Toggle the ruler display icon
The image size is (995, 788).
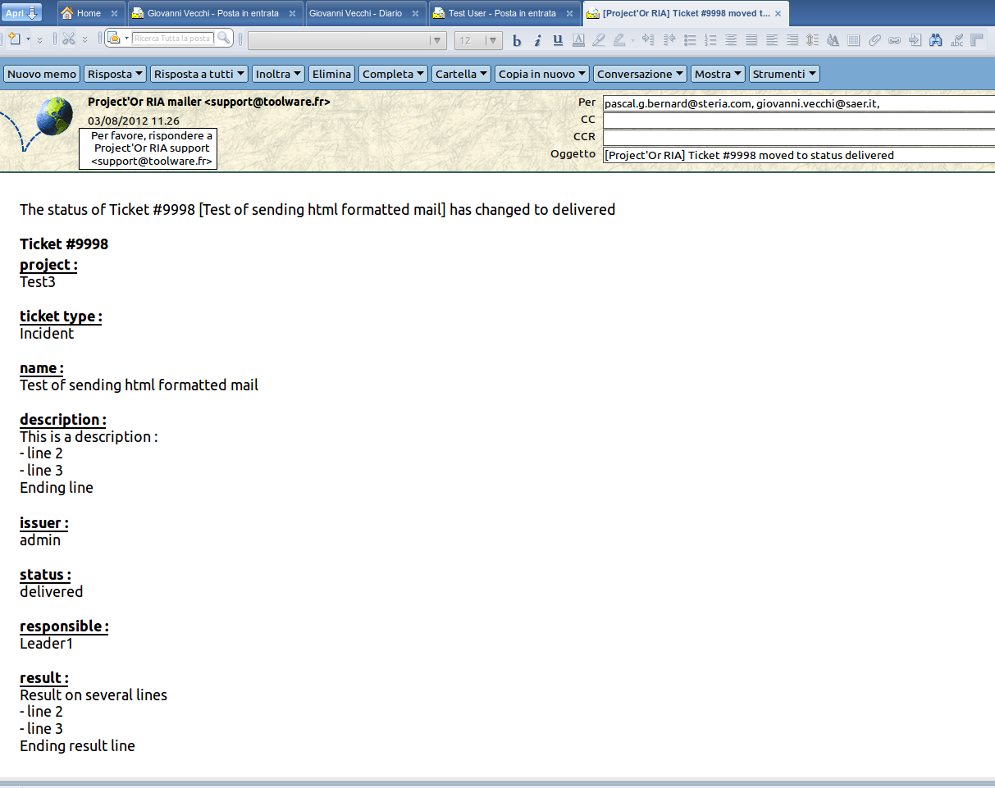976,40
